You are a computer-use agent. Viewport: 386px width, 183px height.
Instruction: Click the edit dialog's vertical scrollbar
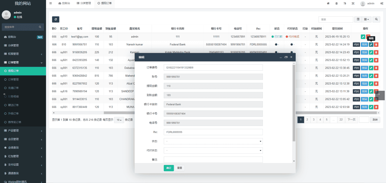point(294,102)
